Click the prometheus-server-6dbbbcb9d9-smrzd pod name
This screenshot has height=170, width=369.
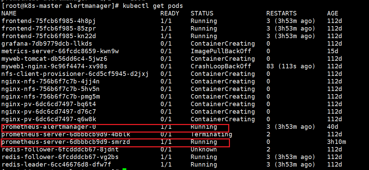click(x=66, y=142)
